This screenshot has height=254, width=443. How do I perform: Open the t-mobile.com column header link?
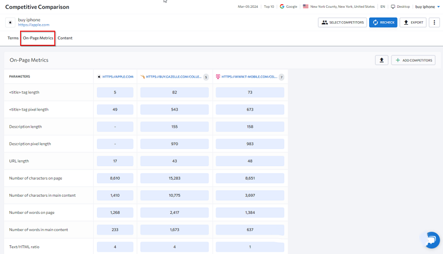[249, 77]
